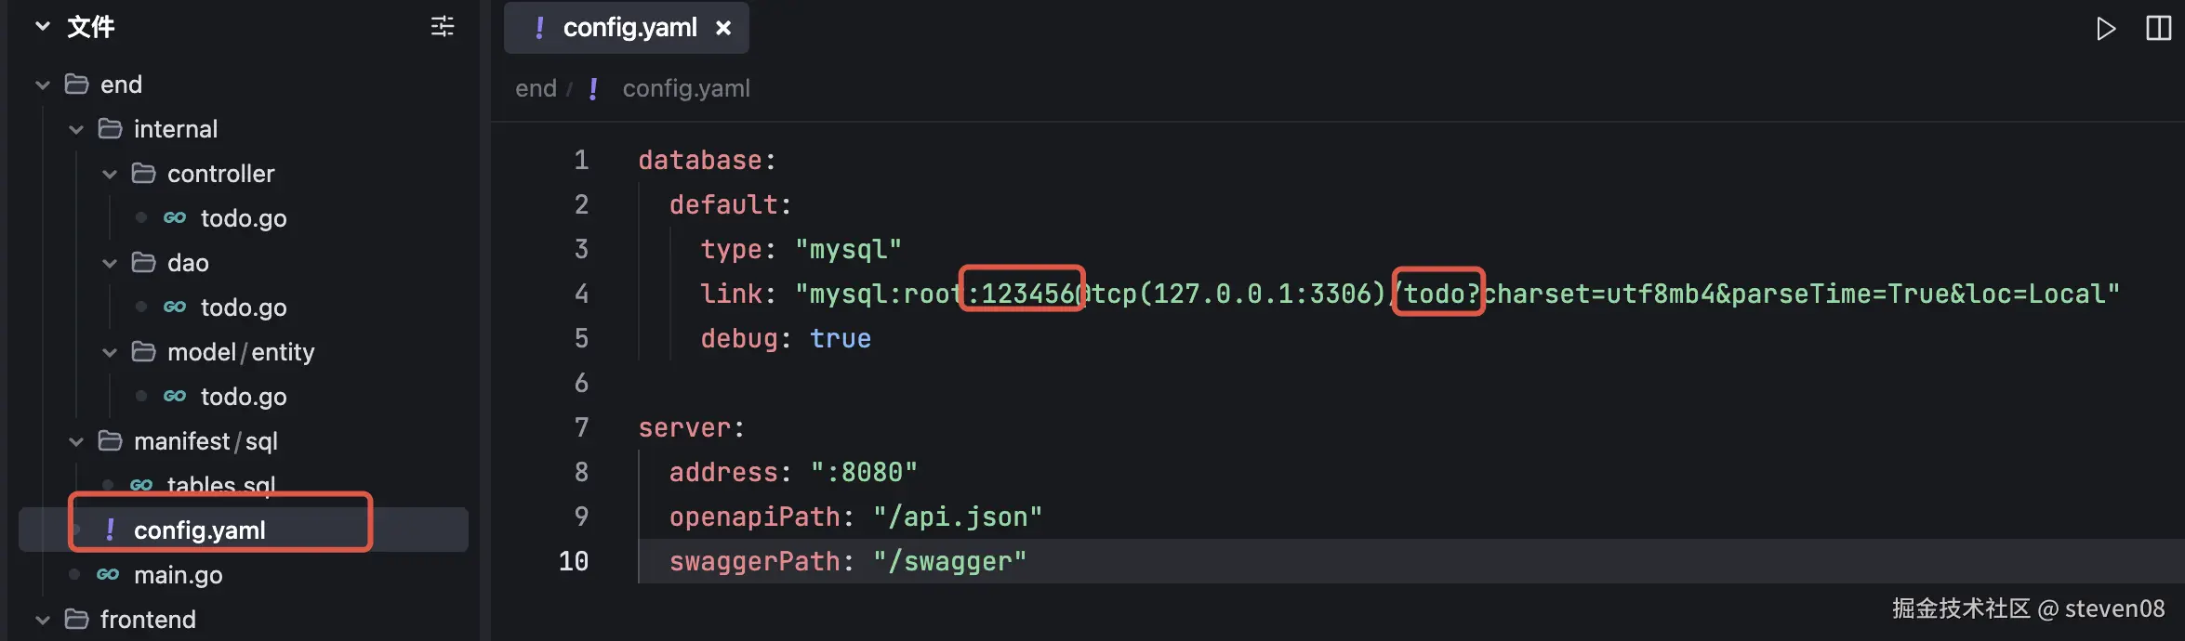Open the file panel settings sliders icon
Screen dimensions: 2185x641
pyautogui.click(x=443, y=27)
